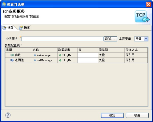The width and height of the screenshot is (153, 122).
Task: Cancel the dialog with 取消
Action: [x=137, y=115]
